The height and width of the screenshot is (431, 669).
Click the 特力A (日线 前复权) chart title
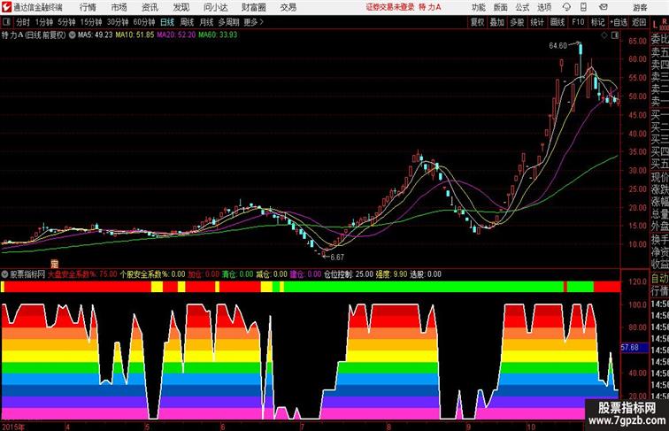point(34,35)
